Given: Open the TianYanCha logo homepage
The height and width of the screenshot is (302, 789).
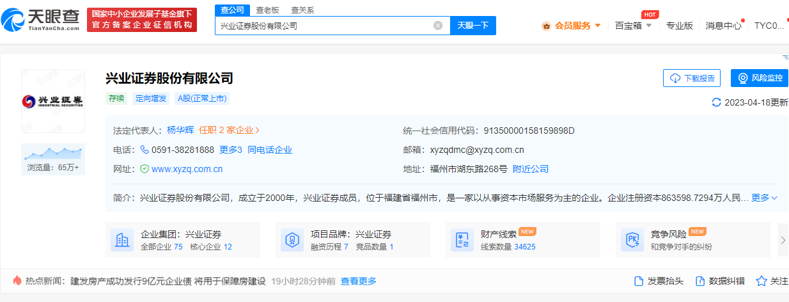Looking at the screenshot, I should [x=40, y=20].
